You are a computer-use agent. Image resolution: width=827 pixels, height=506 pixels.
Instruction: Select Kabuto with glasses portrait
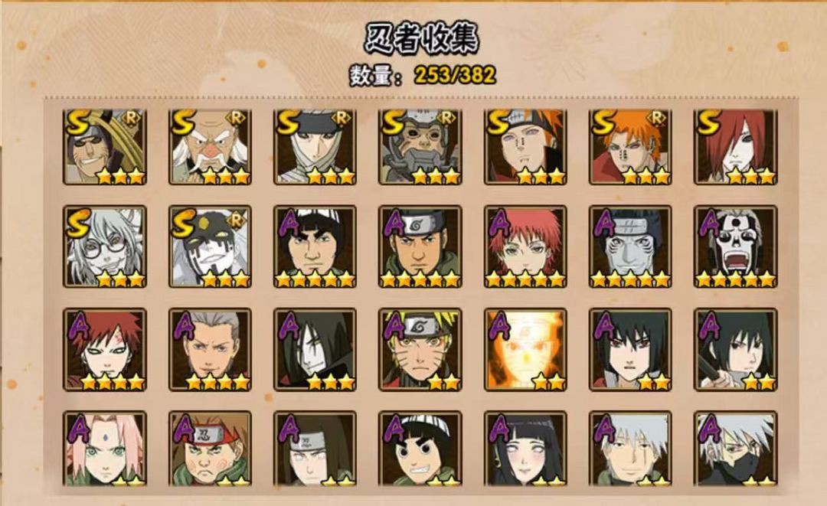click(x=104, y=246)
